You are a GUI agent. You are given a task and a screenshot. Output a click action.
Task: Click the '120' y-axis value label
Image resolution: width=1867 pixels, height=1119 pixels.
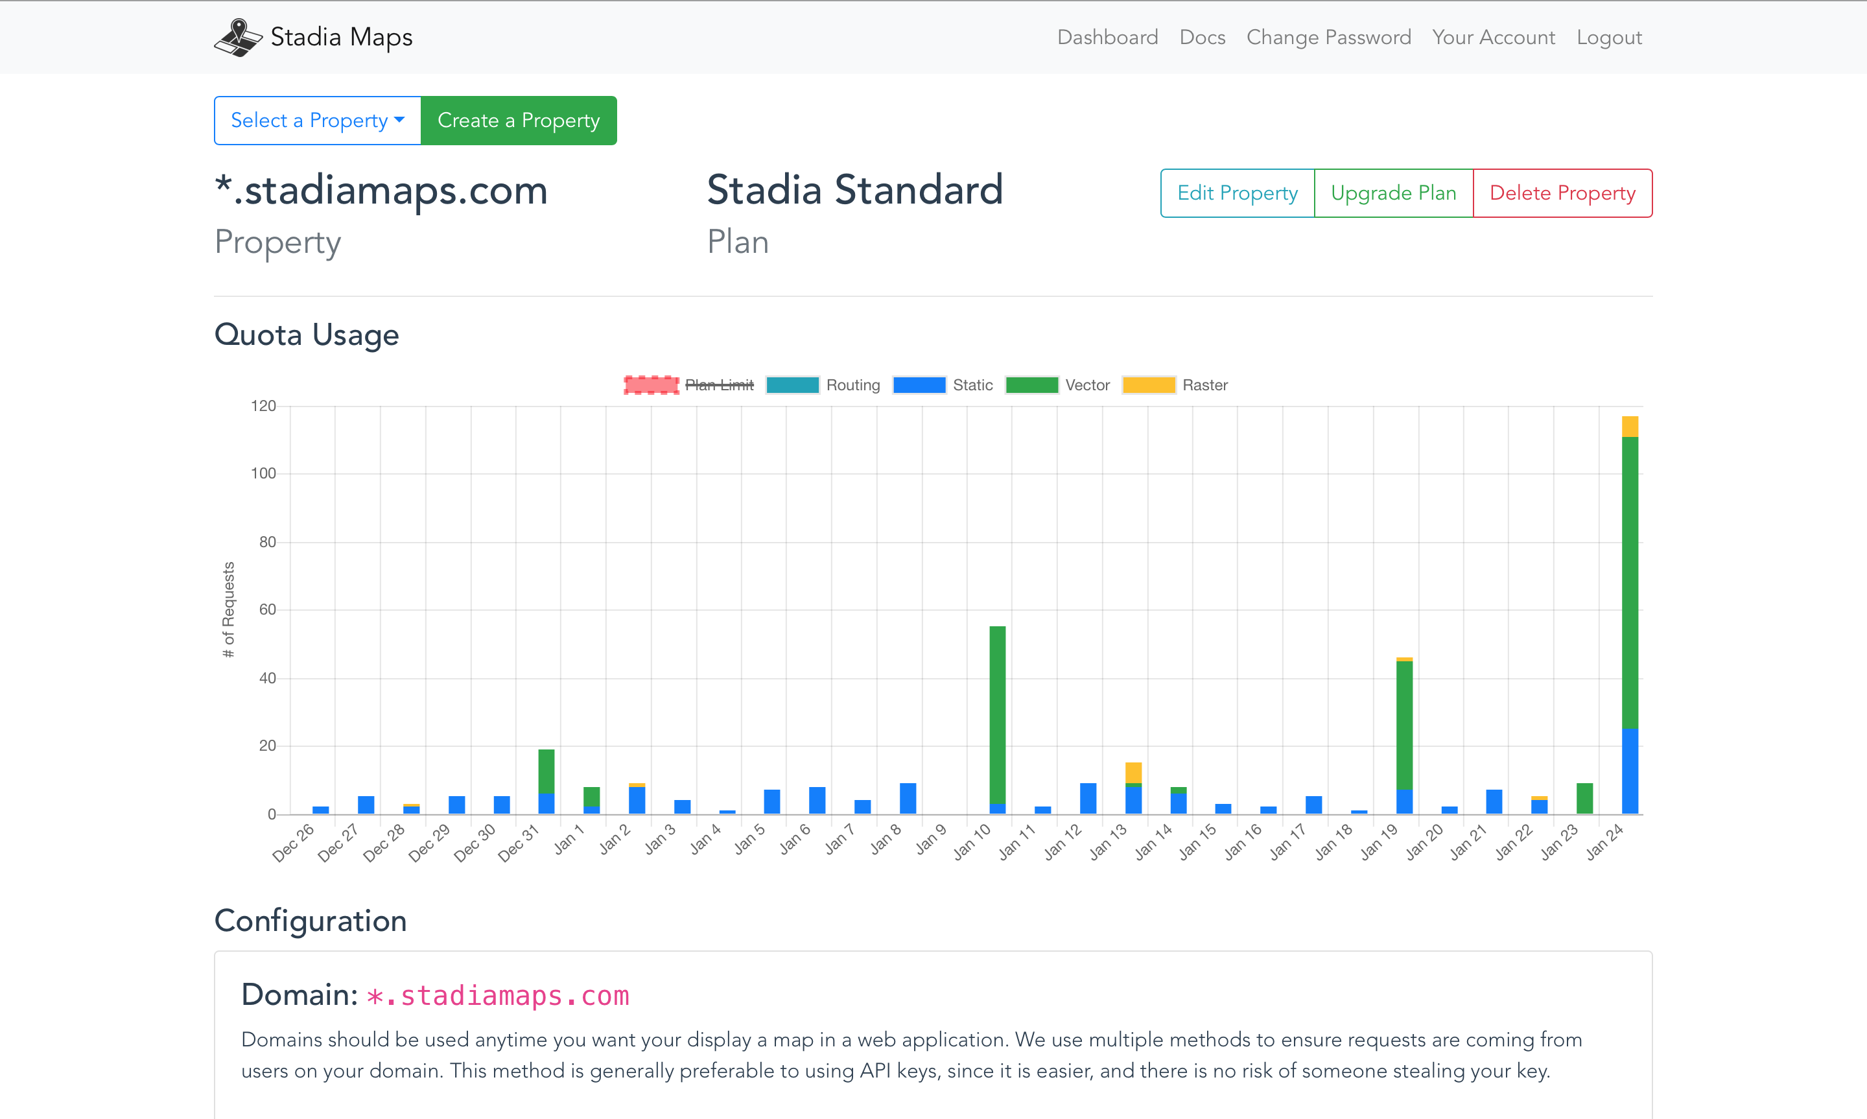pyautogui.click(x=264, y=406)
